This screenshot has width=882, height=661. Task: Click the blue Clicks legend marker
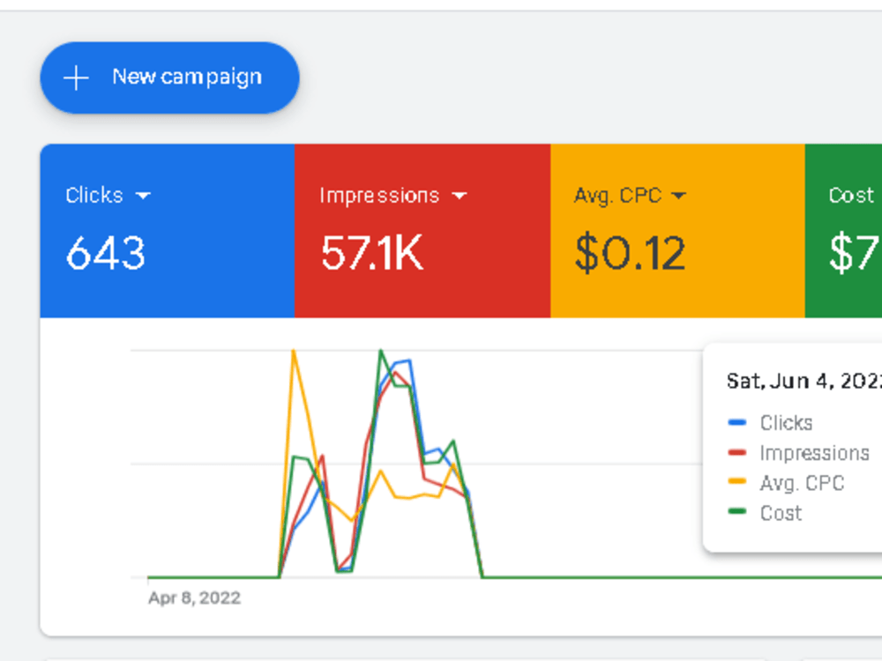click(736, 423)
